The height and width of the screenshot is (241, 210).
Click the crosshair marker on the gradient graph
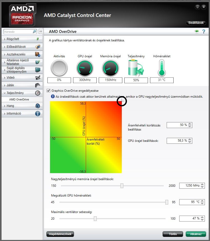pos(122,101)
